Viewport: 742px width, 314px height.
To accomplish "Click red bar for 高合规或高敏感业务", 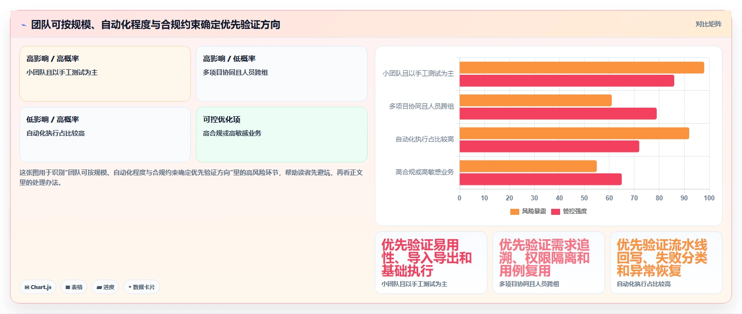I will click(x=540, y=179).
